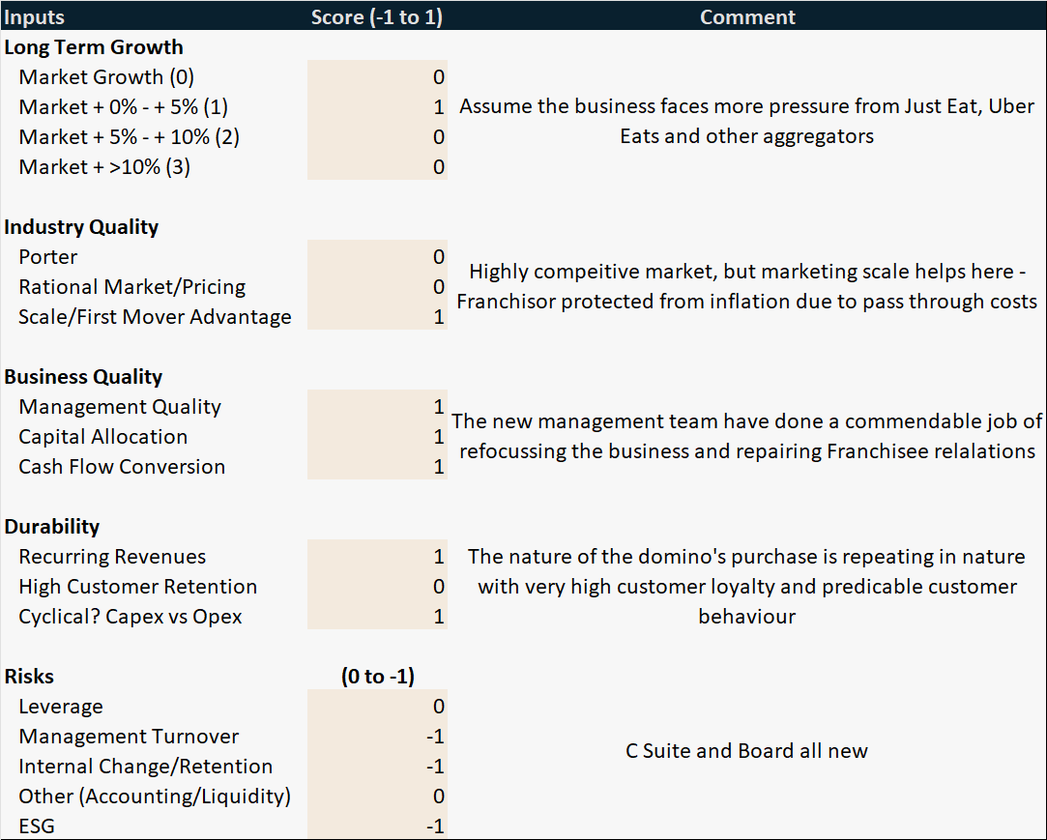Screen dimensions: 1047x840
Task: Click the Porter score cell
Action: (377, 257)
